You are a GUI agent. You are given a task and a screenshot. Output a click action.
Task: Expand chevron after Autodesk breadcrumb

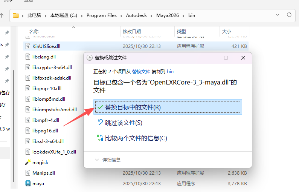(x=151, y=16)
